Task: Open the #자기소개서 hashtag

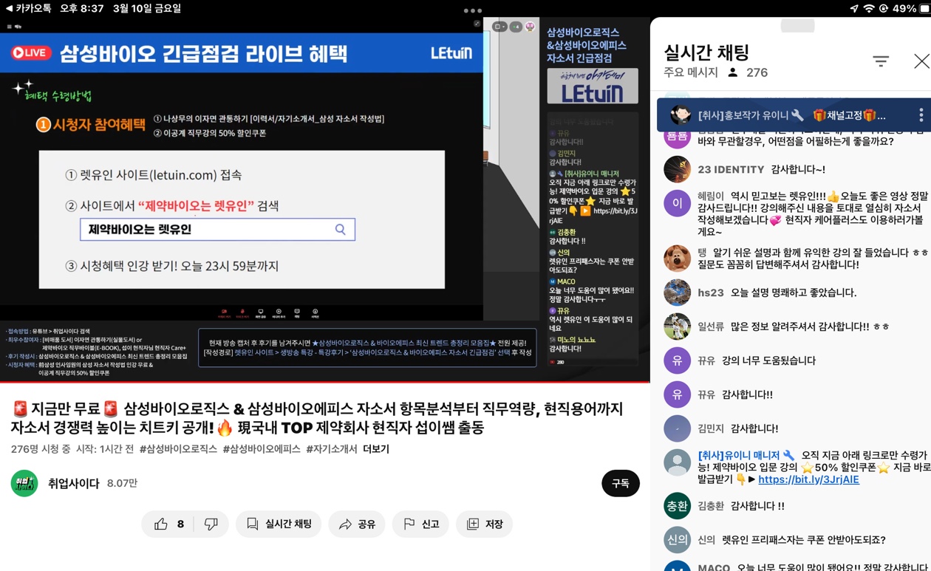Action: [332, 448]
